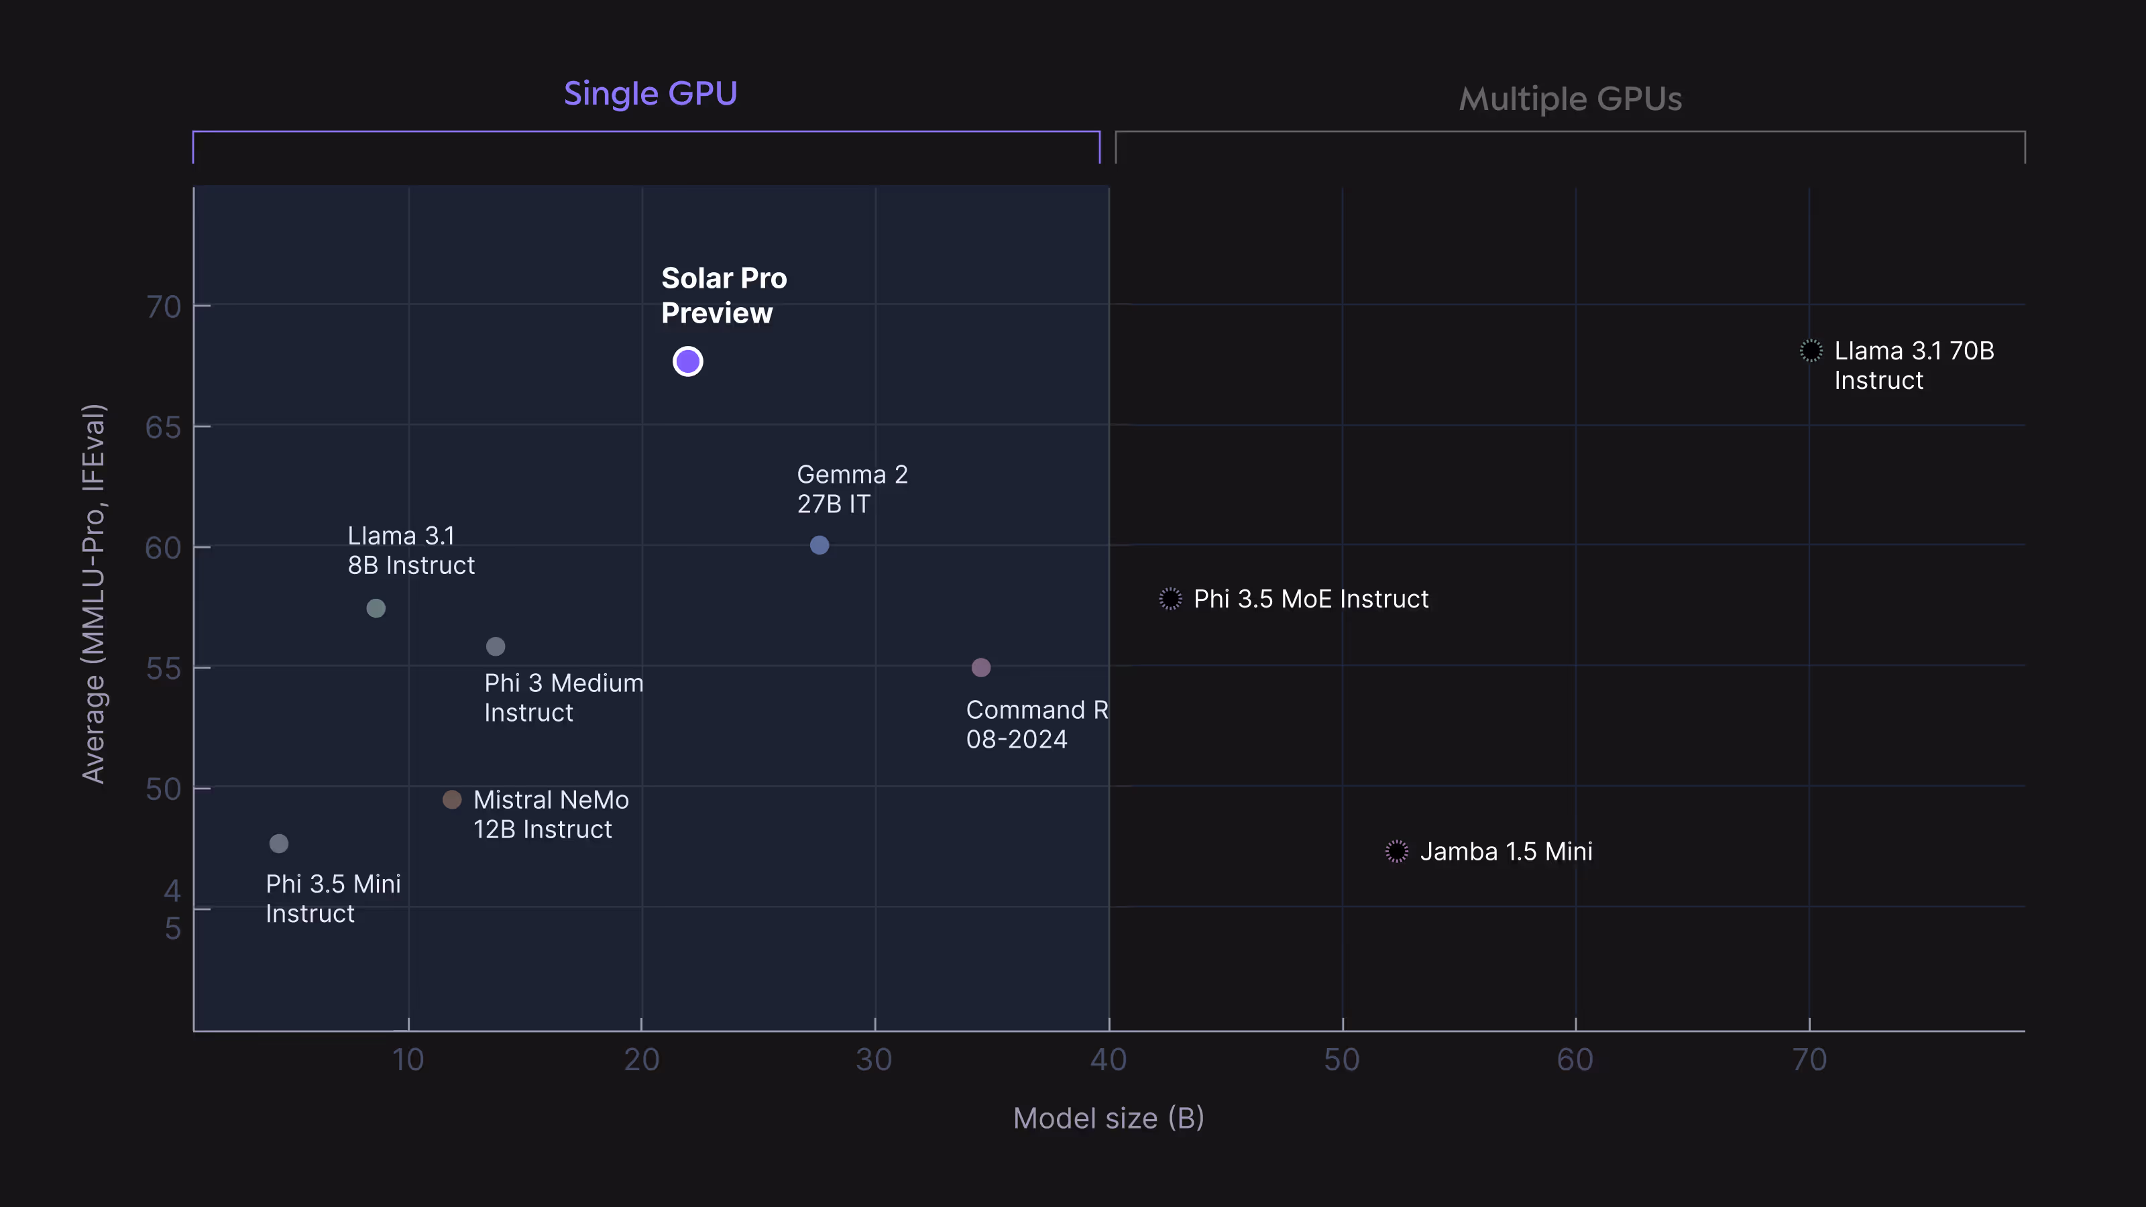Image resolution: width=2146 pixels, height=1207 pixels.
Task: Select the Phi 3.5 Mini Instruct marker
Action: coord(278,844)
